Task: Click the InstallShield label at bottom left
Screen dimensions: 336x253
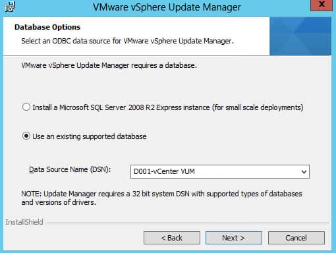Action: click(x=24, y=222)
